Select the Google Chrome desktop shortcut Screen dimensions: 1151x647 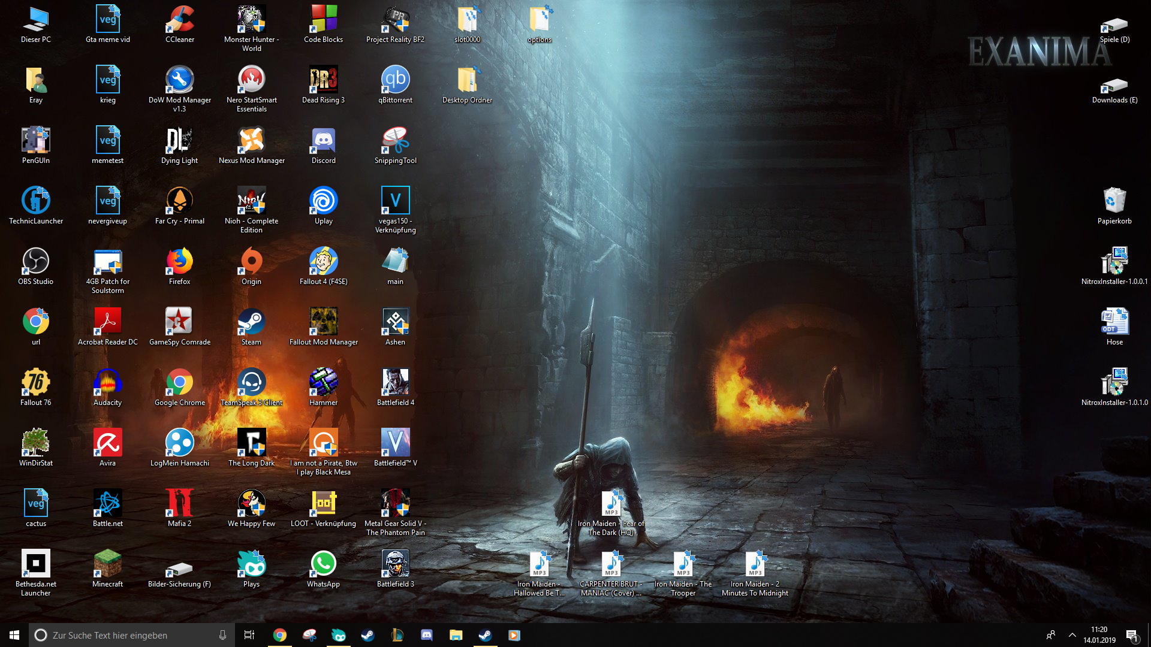(180, 388)
